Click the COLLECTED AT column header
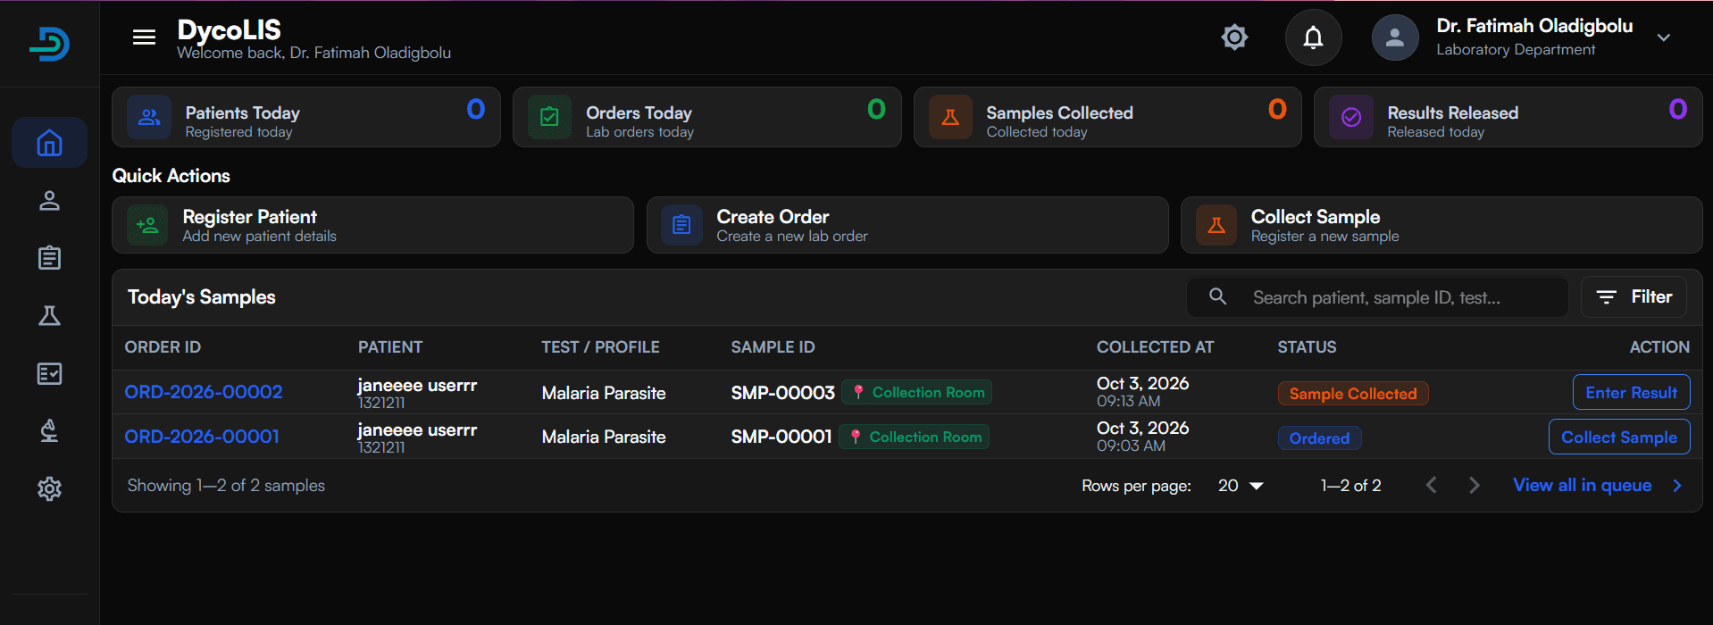Screen dimensions: 1713x625 pos(1155,347)
